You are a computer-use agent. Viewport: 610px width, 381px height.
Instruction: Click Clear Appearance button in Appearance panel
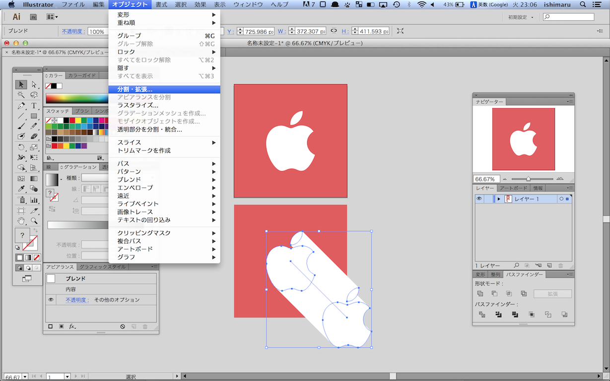point(122,326)
